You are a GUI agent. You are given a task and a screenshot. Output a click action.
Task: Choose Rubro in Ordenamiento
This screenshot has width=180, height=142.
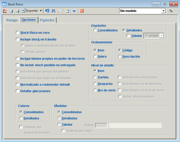(x=95, y=57)
